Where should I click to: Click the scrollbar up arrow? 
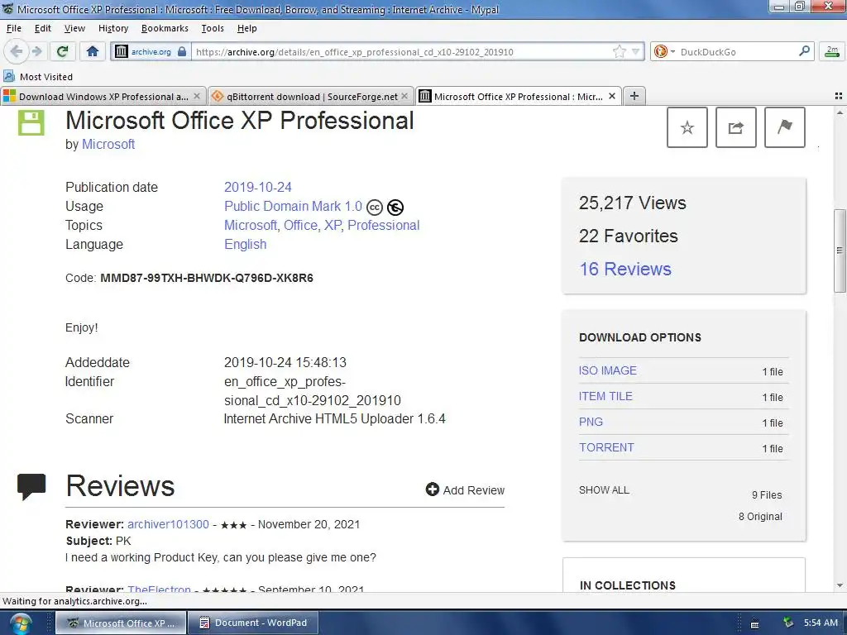(840, 112)
